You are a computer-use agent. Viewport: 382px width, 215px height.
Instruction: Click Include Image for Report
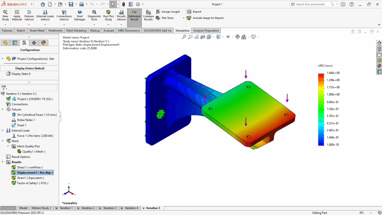[x=208, y=18]
